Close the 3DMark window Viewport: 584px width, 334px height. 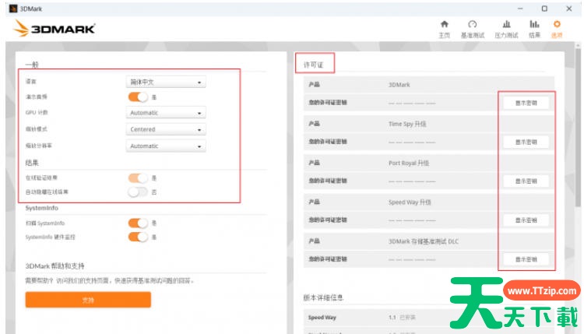[568, 9]
